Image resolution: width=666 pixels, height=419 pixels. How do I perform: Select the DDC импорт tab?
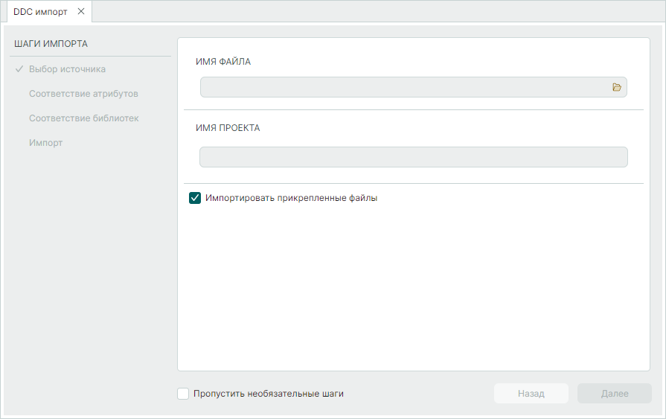[40, 11]
